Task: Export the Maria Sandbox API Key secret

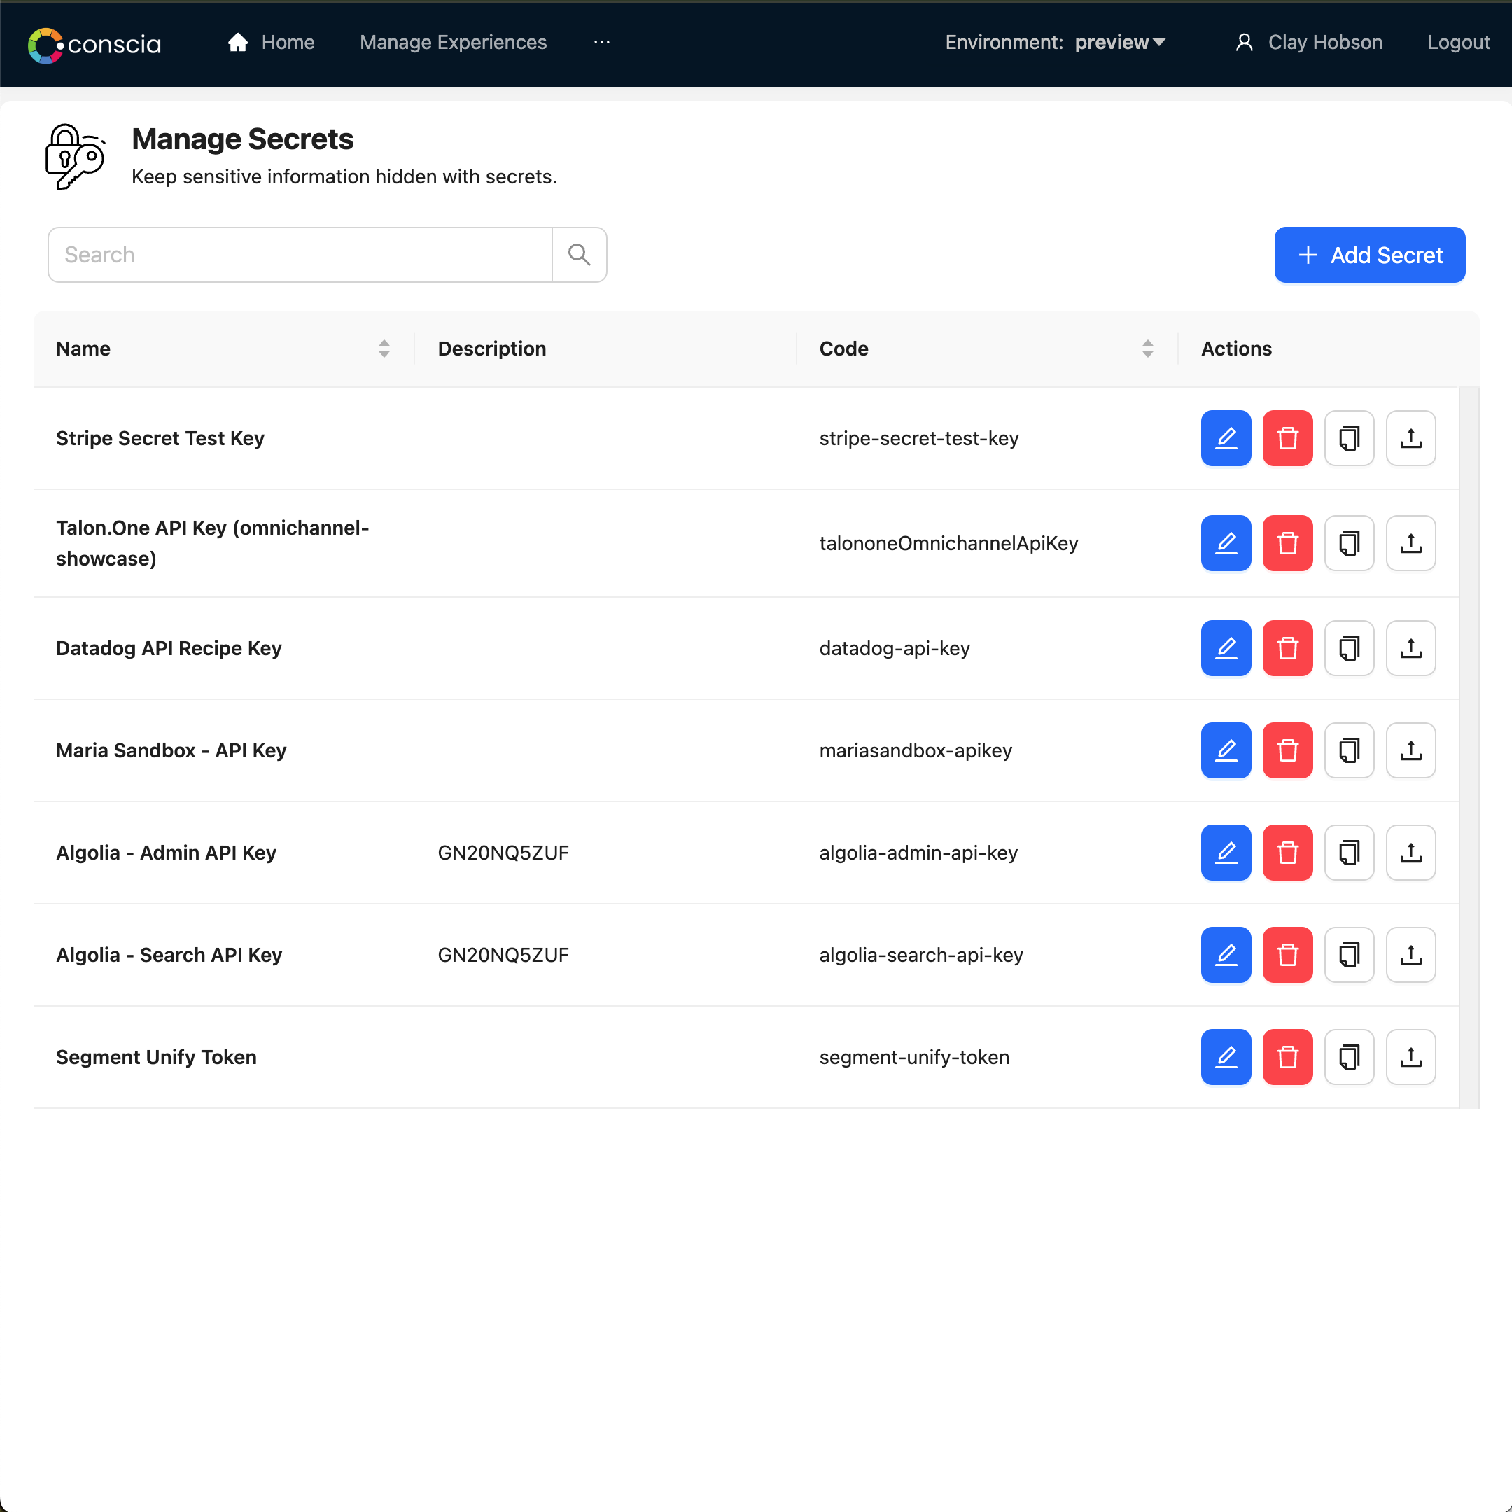Action: click(x=1410, y=750)
